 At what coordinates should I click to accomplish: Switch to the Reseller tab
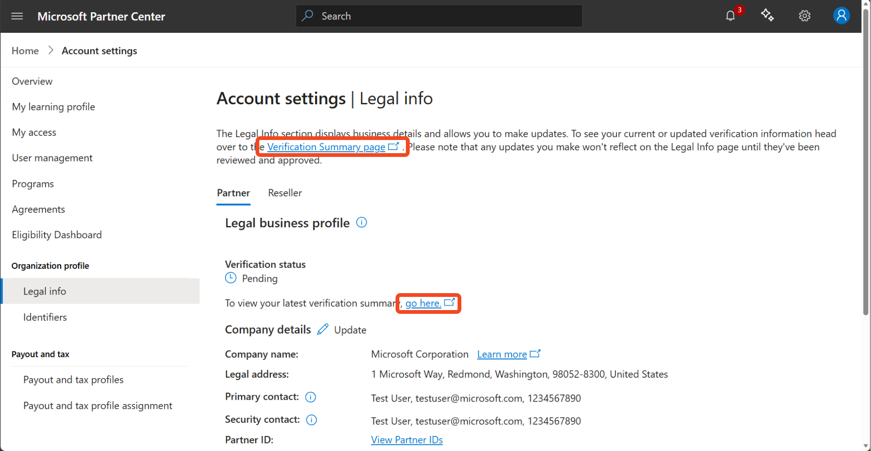(x=285, y=193)
